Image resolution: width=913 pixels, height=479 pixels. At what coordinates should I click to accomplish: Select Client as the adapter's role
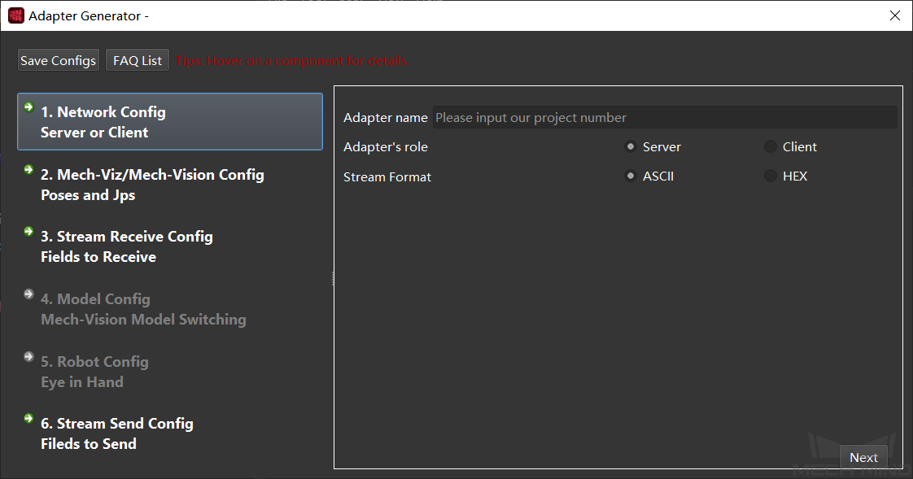[x=771, y=147]
